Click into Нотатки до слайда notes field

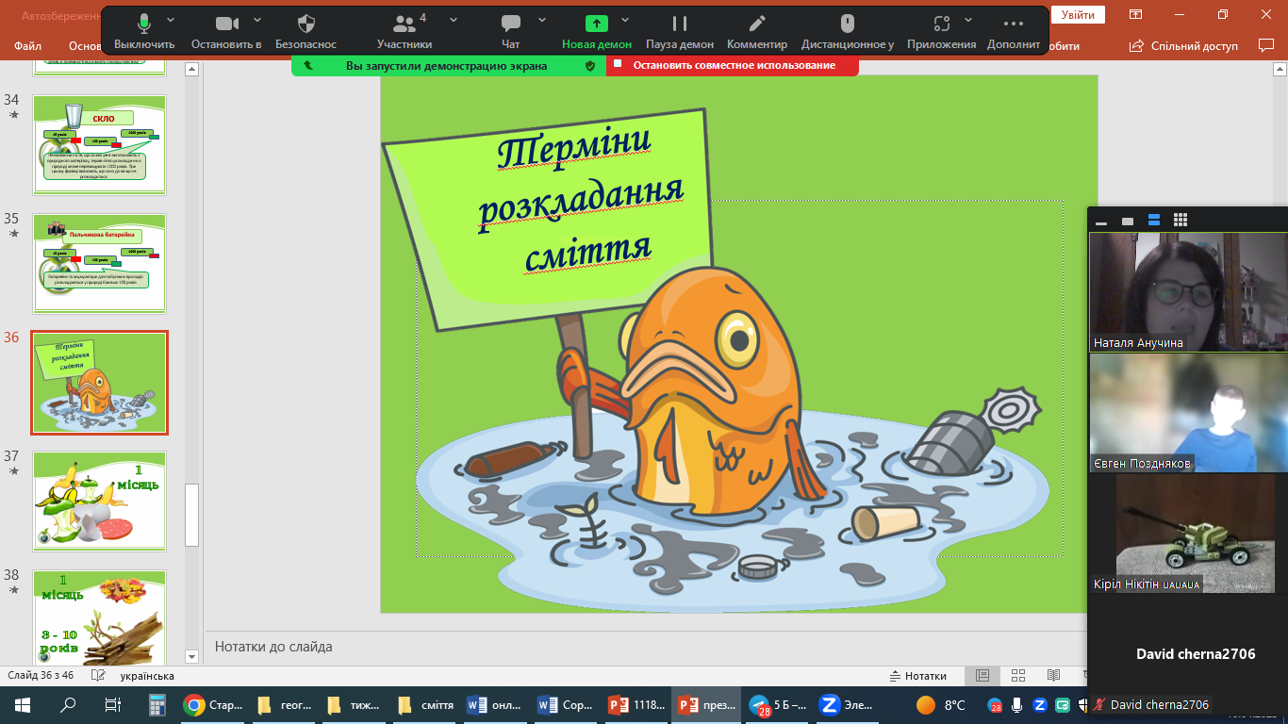[645, 647]
